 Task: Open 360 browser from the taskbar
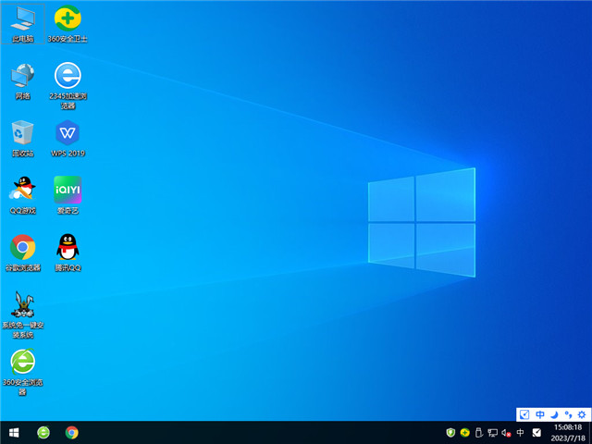coord(43,432)
